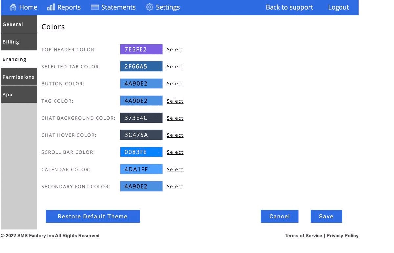Click Select for Secondary Font Color

click(175, 186)
